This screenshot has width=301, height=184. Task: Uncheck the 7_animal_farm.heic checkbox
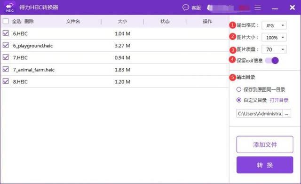[x=6, y=69]
